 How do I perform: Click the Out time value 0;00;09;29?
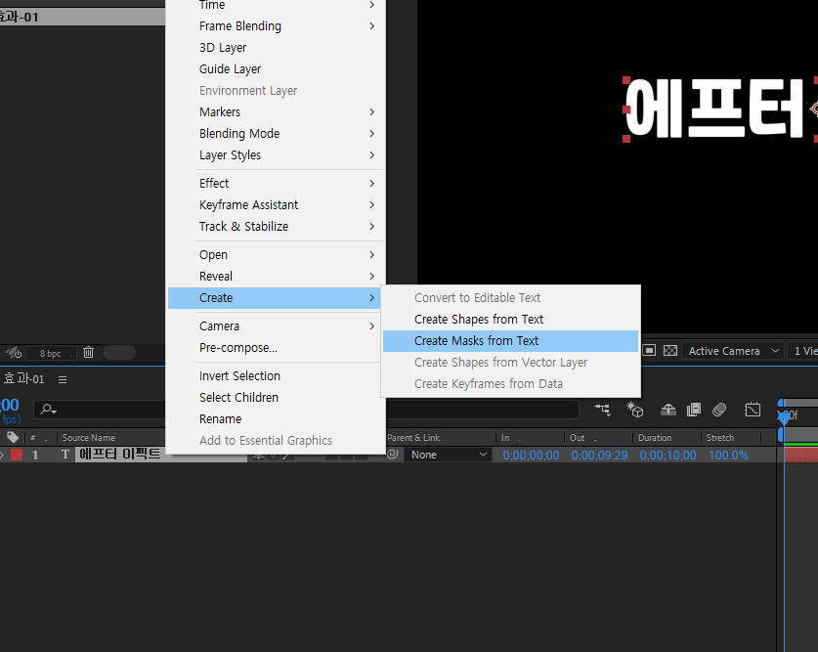point(599,456)
